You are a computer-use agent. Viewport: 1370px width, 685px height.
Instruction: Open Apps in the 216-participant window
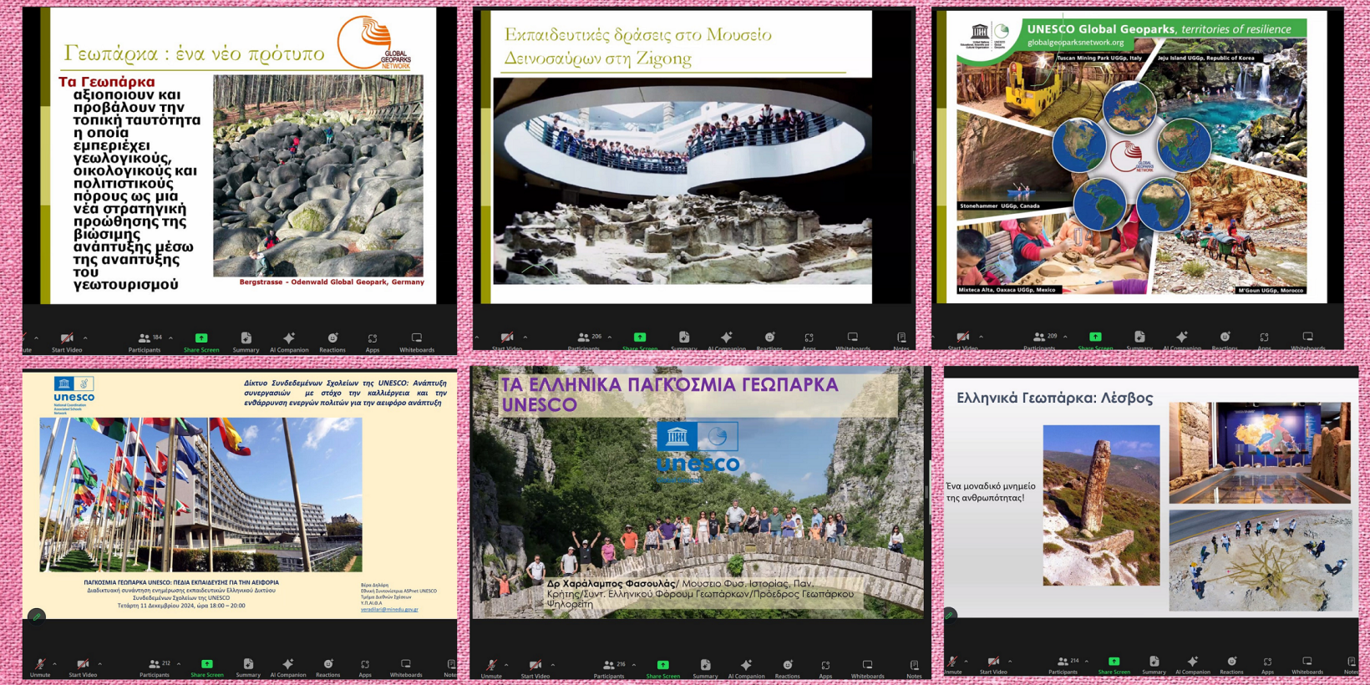point(825,669)
